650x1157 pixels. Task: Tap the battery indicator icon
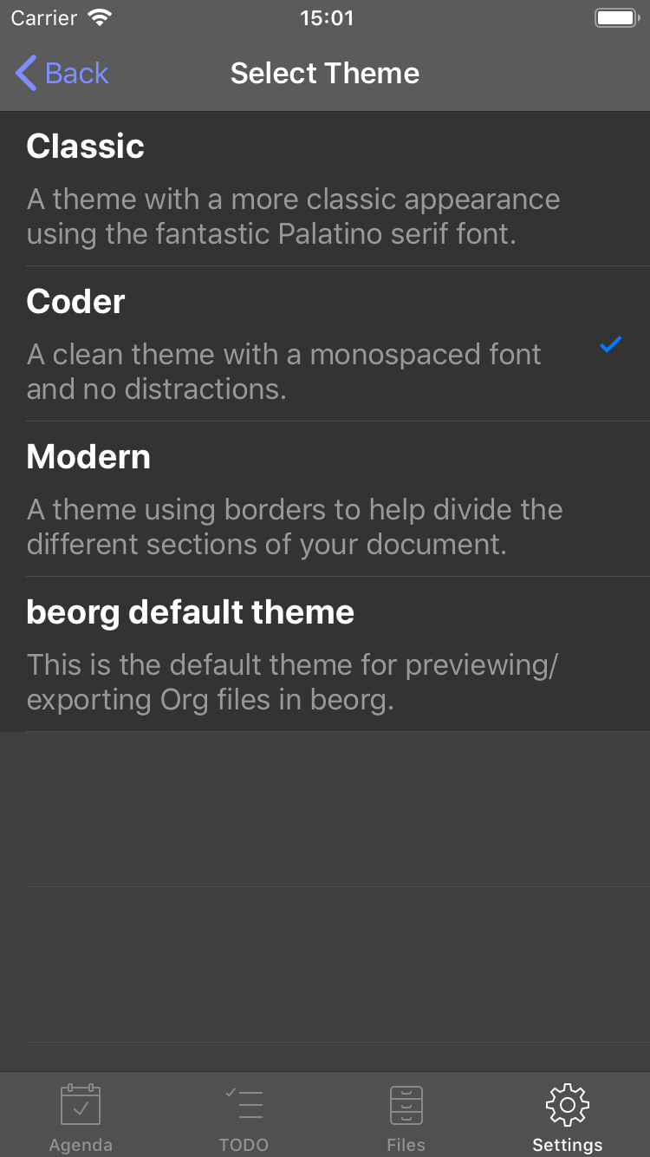[616, 17]
